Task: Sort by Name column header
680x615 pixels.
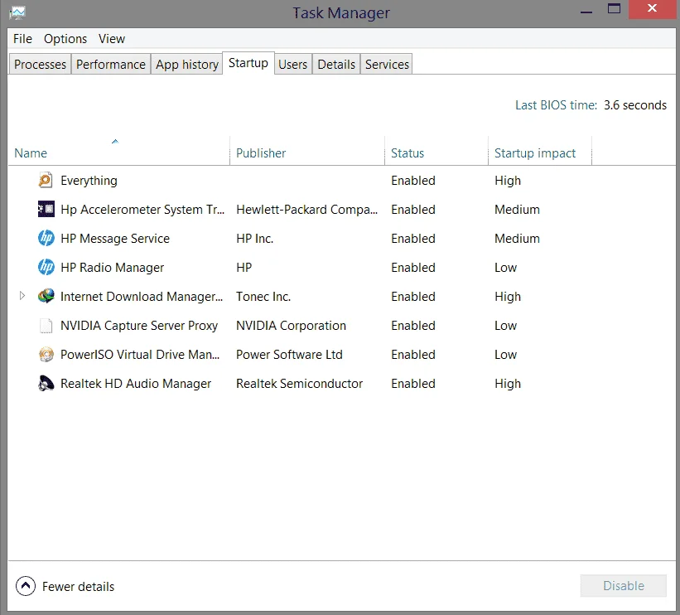Action: click(x=118, y=153)
